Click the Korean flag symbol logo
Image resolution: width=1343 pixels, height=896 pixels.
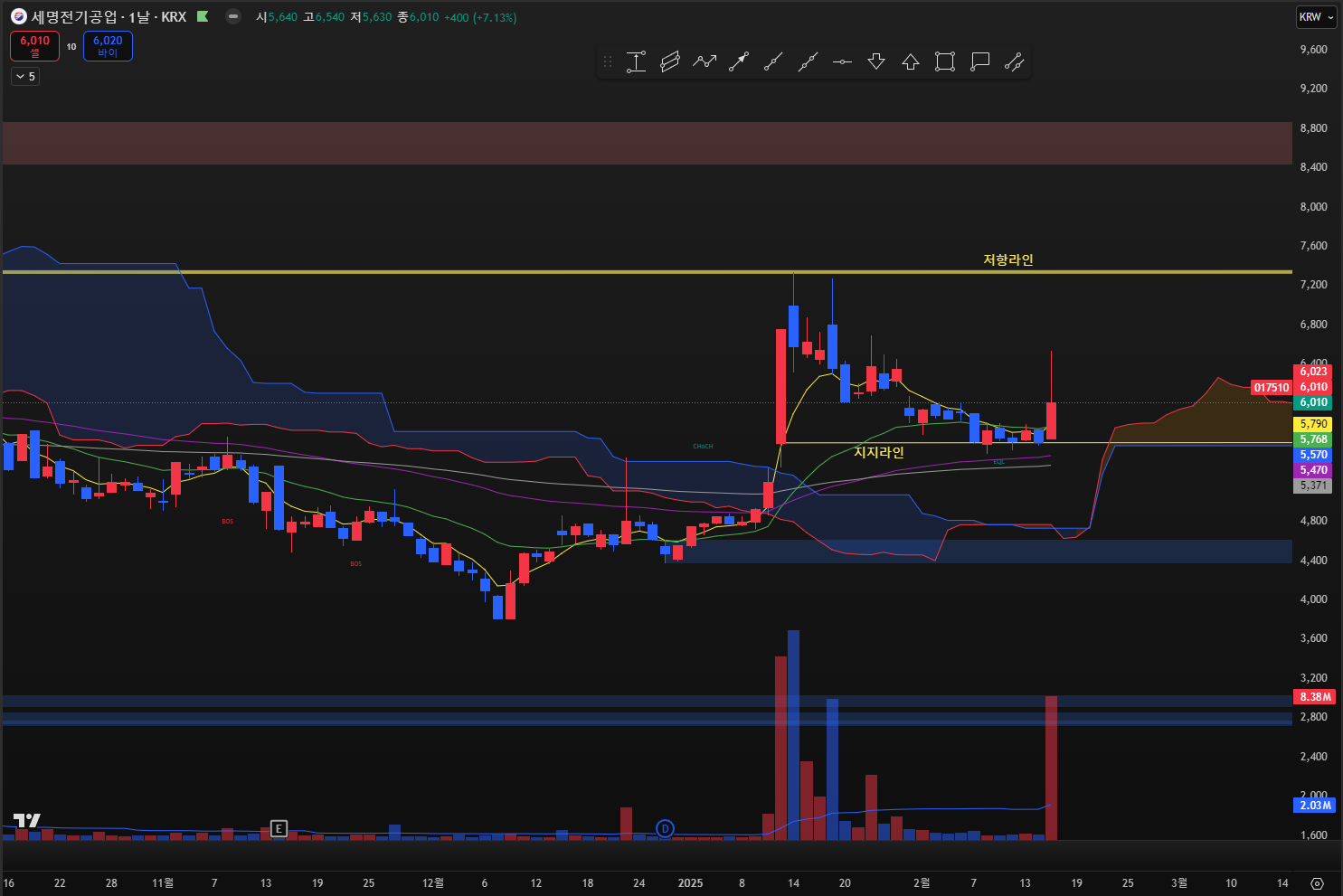pyautogui.click(x=18, y=16)
